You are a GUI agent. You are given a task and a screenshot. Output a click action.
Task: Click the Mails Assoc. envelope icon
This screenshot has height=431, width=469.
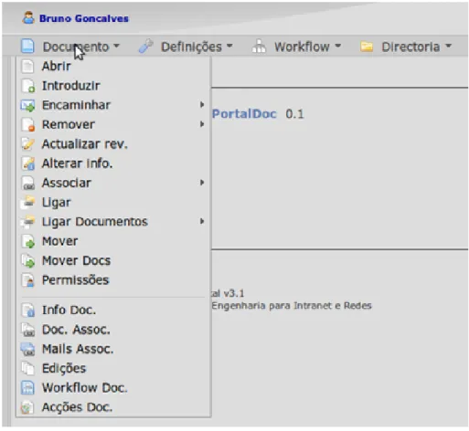click(x=27, y=349)
